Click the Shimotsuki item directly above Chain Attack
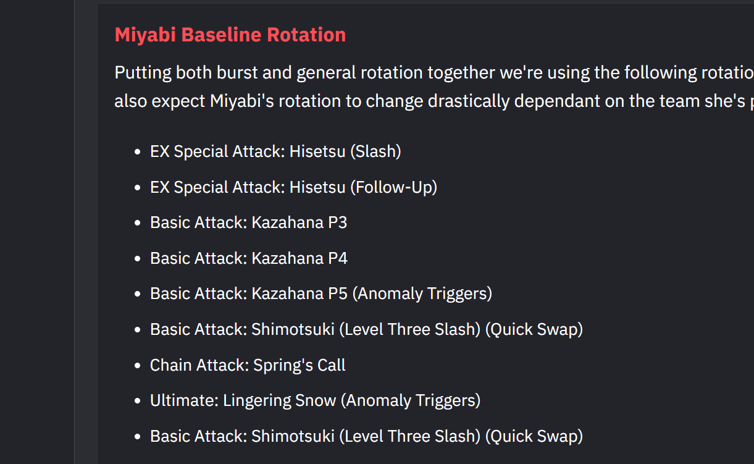 (366, 329)
